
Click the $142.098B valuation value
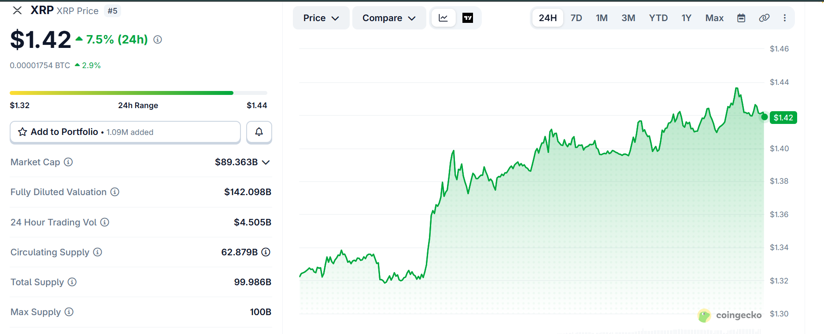(x=248, y=192)
